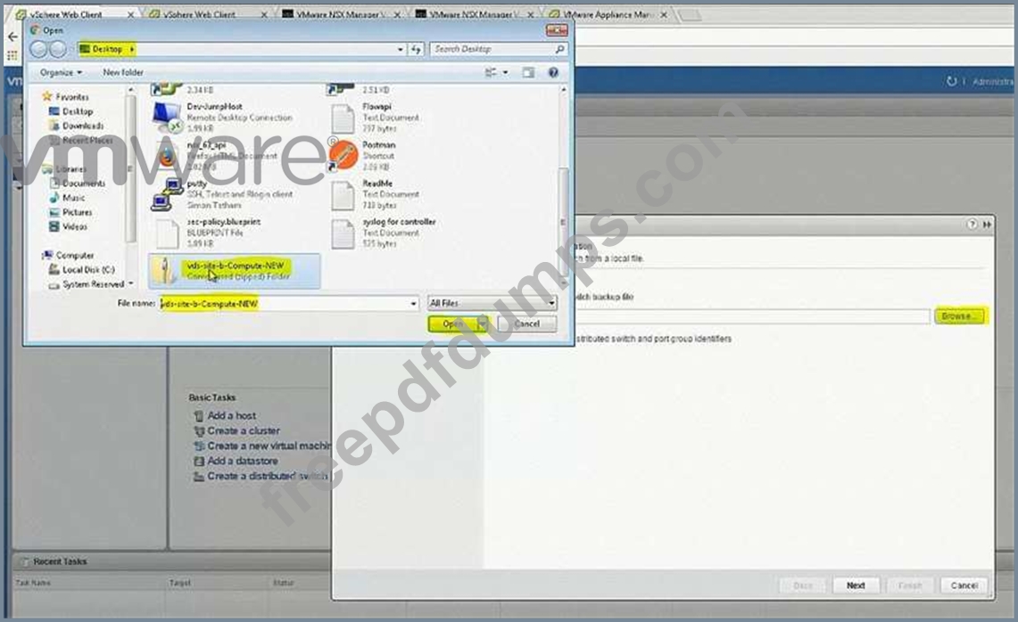Open the All Files type dropdown

tap(492, 304)
